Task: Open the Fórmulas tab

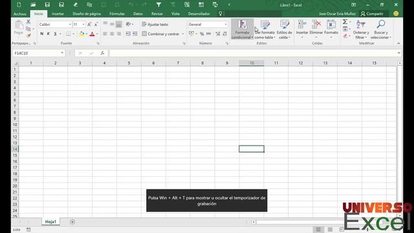Action: (117, 14)
